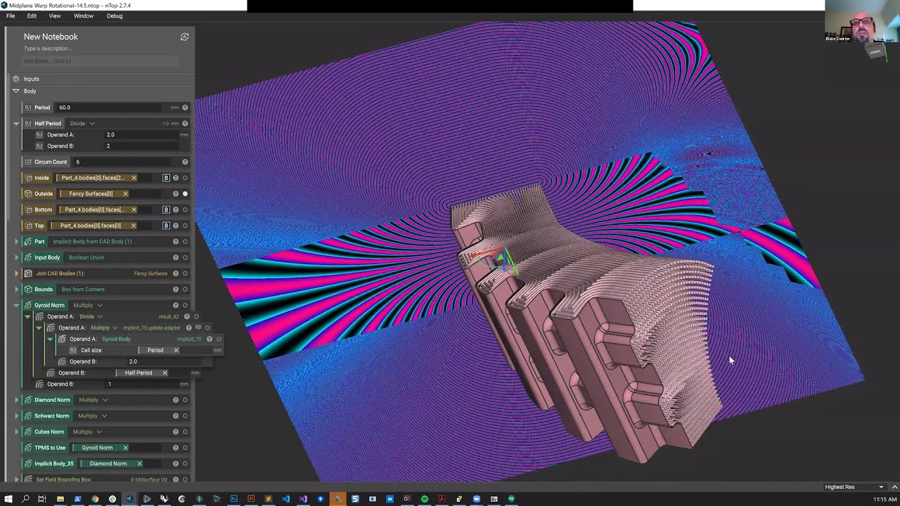
Task: Remove Fancy Surfaces[0] chip from Outside
Action: click(125, 194)
